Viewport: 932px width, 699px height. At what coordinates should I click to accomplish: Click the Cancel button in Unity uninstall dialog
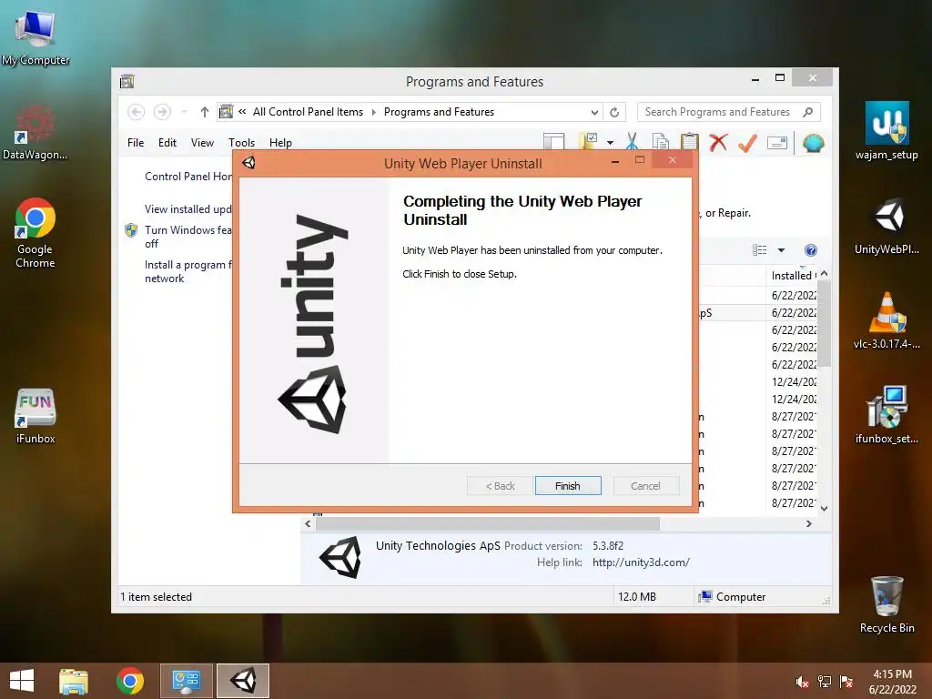[645, 486]
